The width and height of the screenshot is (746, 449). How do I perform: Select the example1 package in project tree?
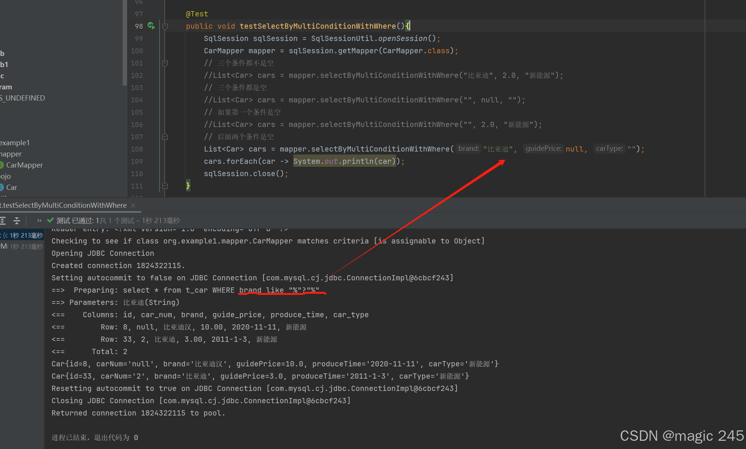click(14, 143)
